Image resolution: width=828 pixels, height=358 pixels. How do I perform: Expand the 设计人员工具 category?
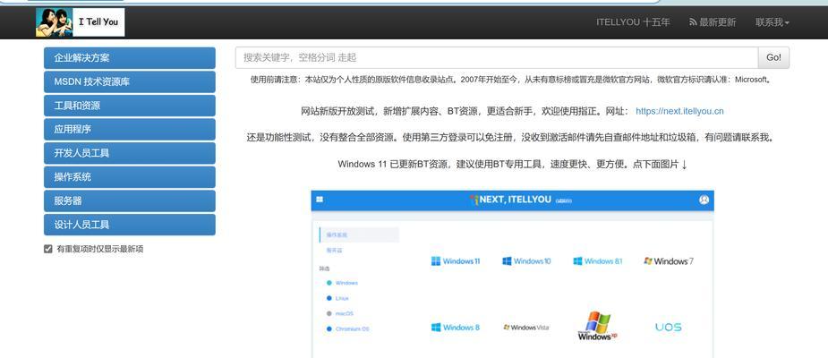pos(130,225)
